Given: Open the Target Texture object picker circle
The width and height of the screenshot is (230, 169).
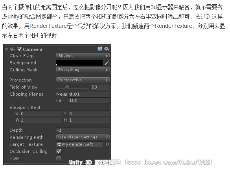Looking at the screenshot, I should (x=107, y=144).
